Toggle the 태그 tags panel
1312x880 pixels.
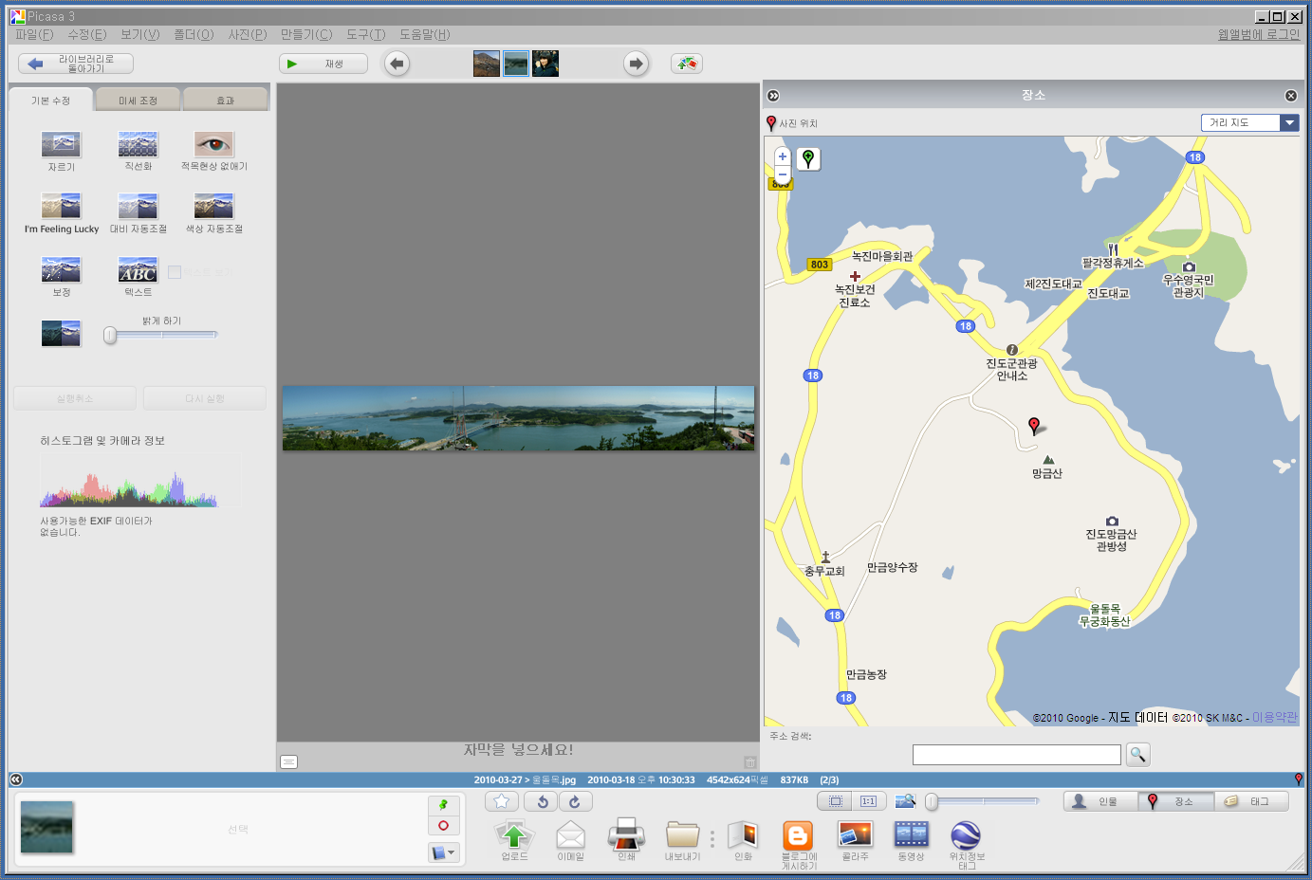pyautogui.click(x=1250, y=801)
